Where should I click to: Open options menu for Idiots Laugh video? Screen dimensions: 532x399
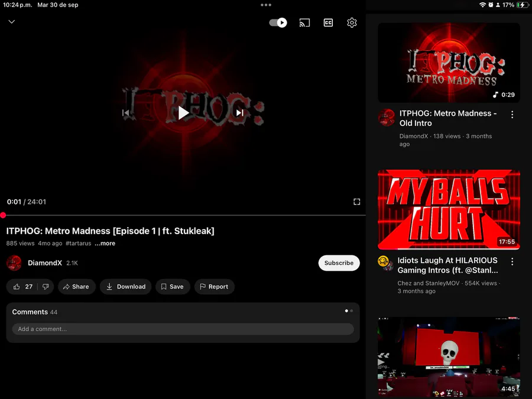click(512, 262)
